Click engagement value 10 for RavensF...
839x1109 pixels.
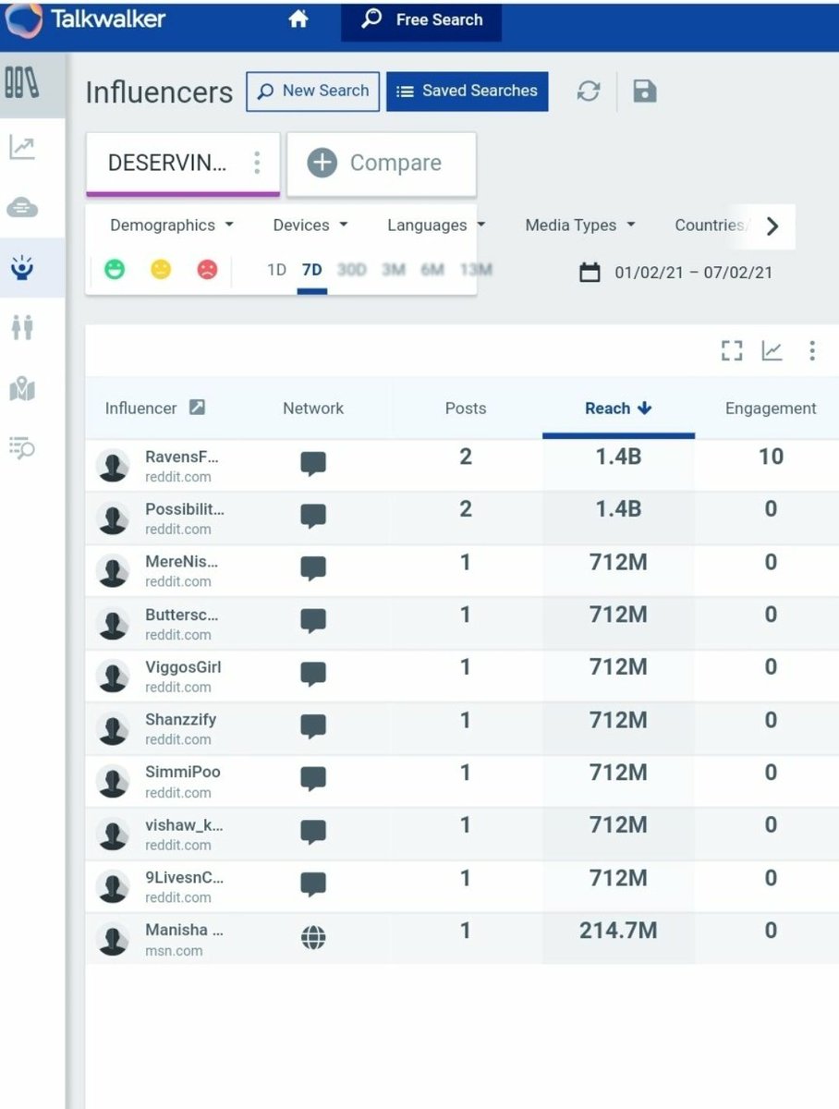point(771,457)
